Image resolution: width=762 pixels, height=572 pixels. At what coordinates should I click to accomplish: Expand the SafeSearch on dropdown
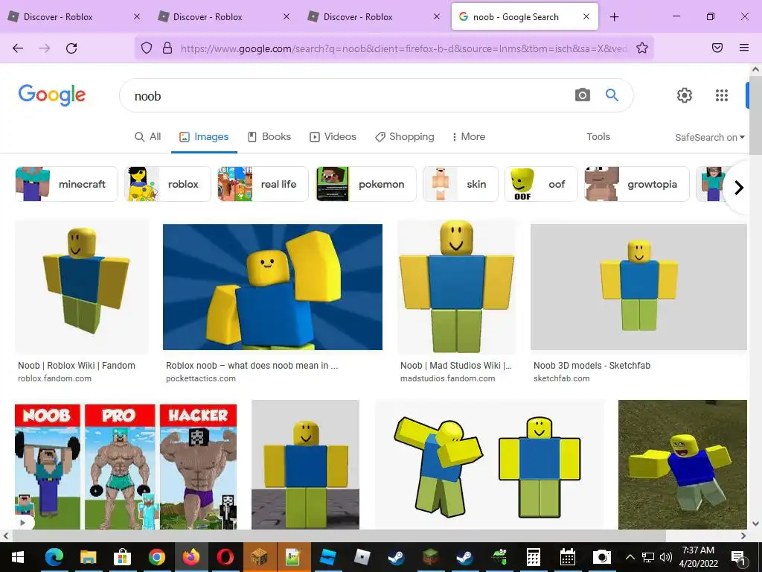tap(709, 138)
